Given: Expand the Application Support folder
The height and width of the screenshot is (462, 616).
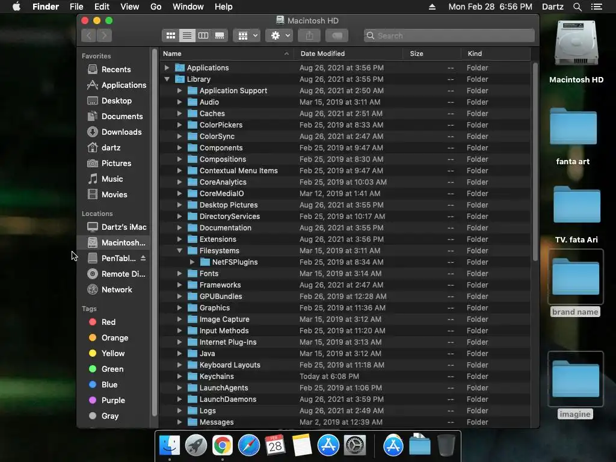Looking at the screenshot, I should [x=179, y=91].
